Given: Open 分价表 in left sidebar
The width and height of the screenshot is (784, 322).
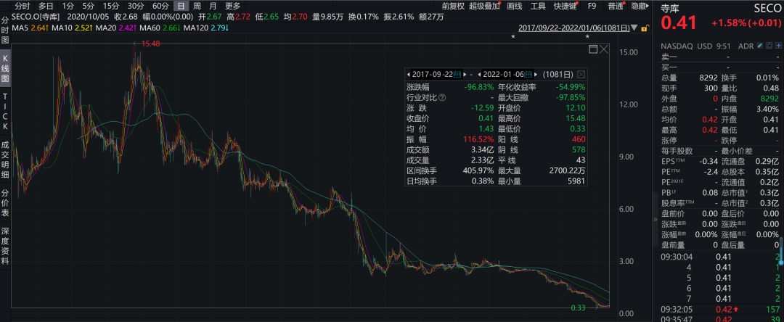Looking at the screenshot, I should tap(5, 202).
